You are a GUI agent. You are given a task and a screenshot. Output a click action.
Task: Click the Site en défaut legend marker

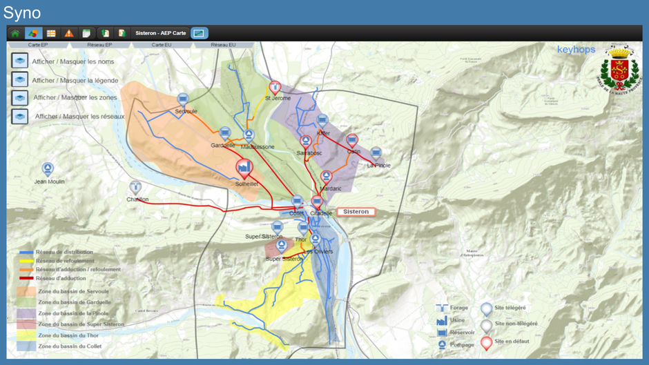tap(486, 343)
